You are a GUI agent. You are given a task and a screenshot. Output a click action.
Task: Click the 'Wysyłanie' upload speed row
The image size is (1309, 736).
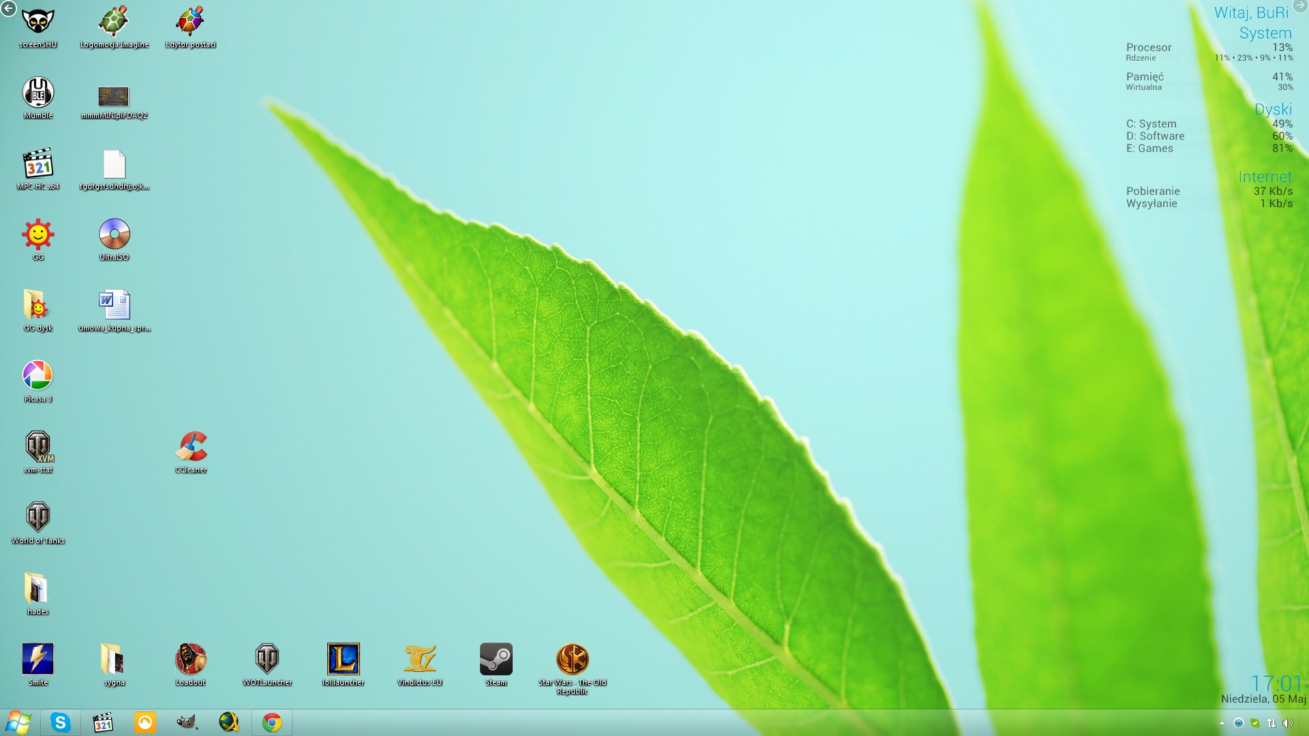tap(1209, 204)
